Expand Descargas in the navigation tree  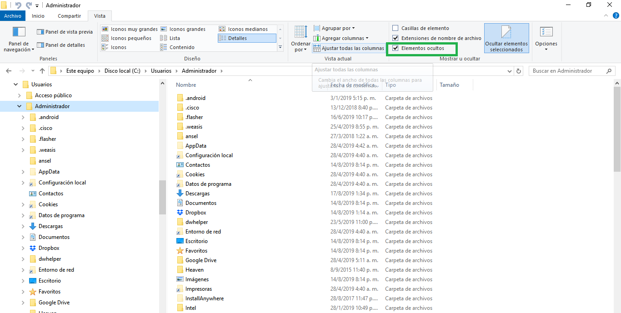(23, 226)
